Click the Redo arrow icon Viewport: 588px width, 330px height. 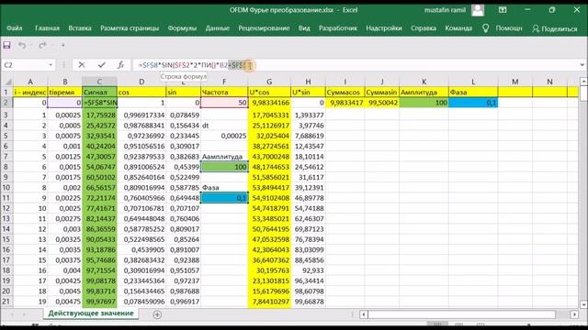(x=42, y=45)
